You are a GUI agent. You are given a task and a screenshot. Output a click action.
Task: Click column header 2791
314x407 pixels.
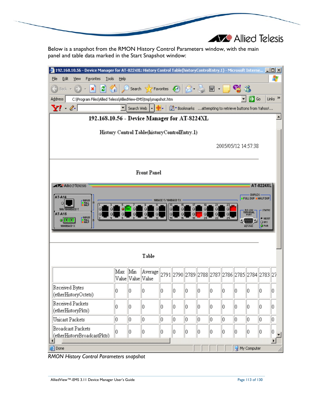(166, 275)
